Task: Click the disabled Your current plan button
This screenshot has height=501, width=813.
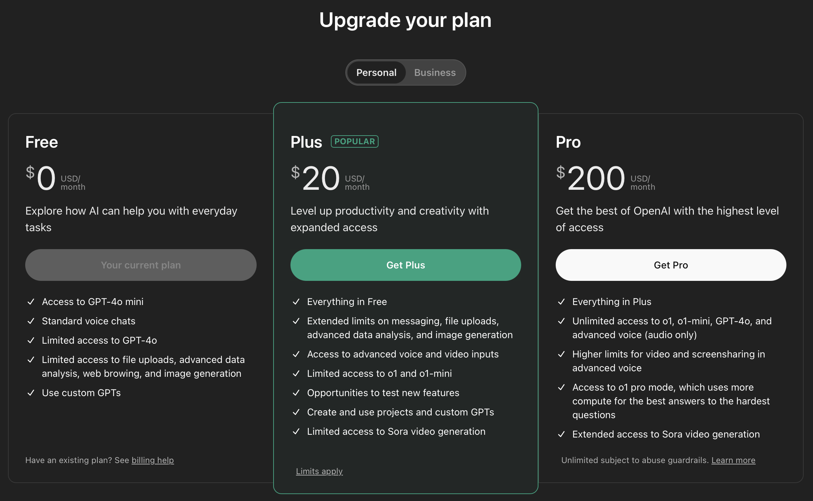Action: coord(141,265)
